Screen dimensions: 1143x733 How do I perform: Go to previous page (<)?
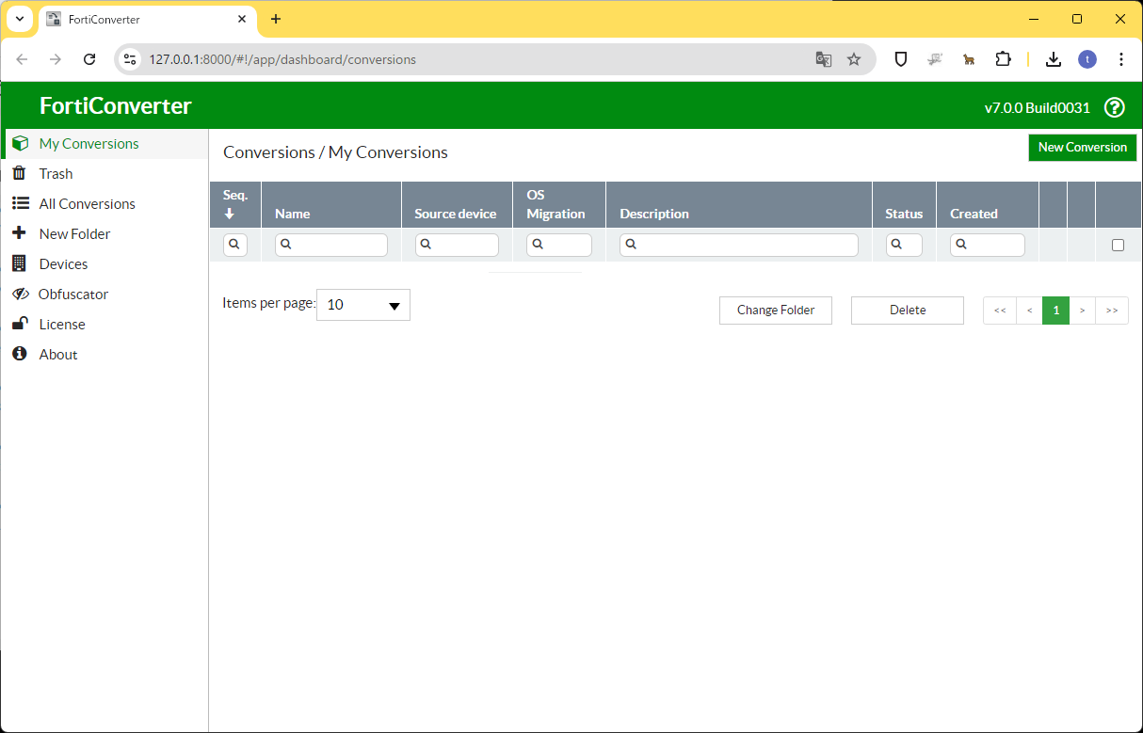click(x=1030, y=311)
